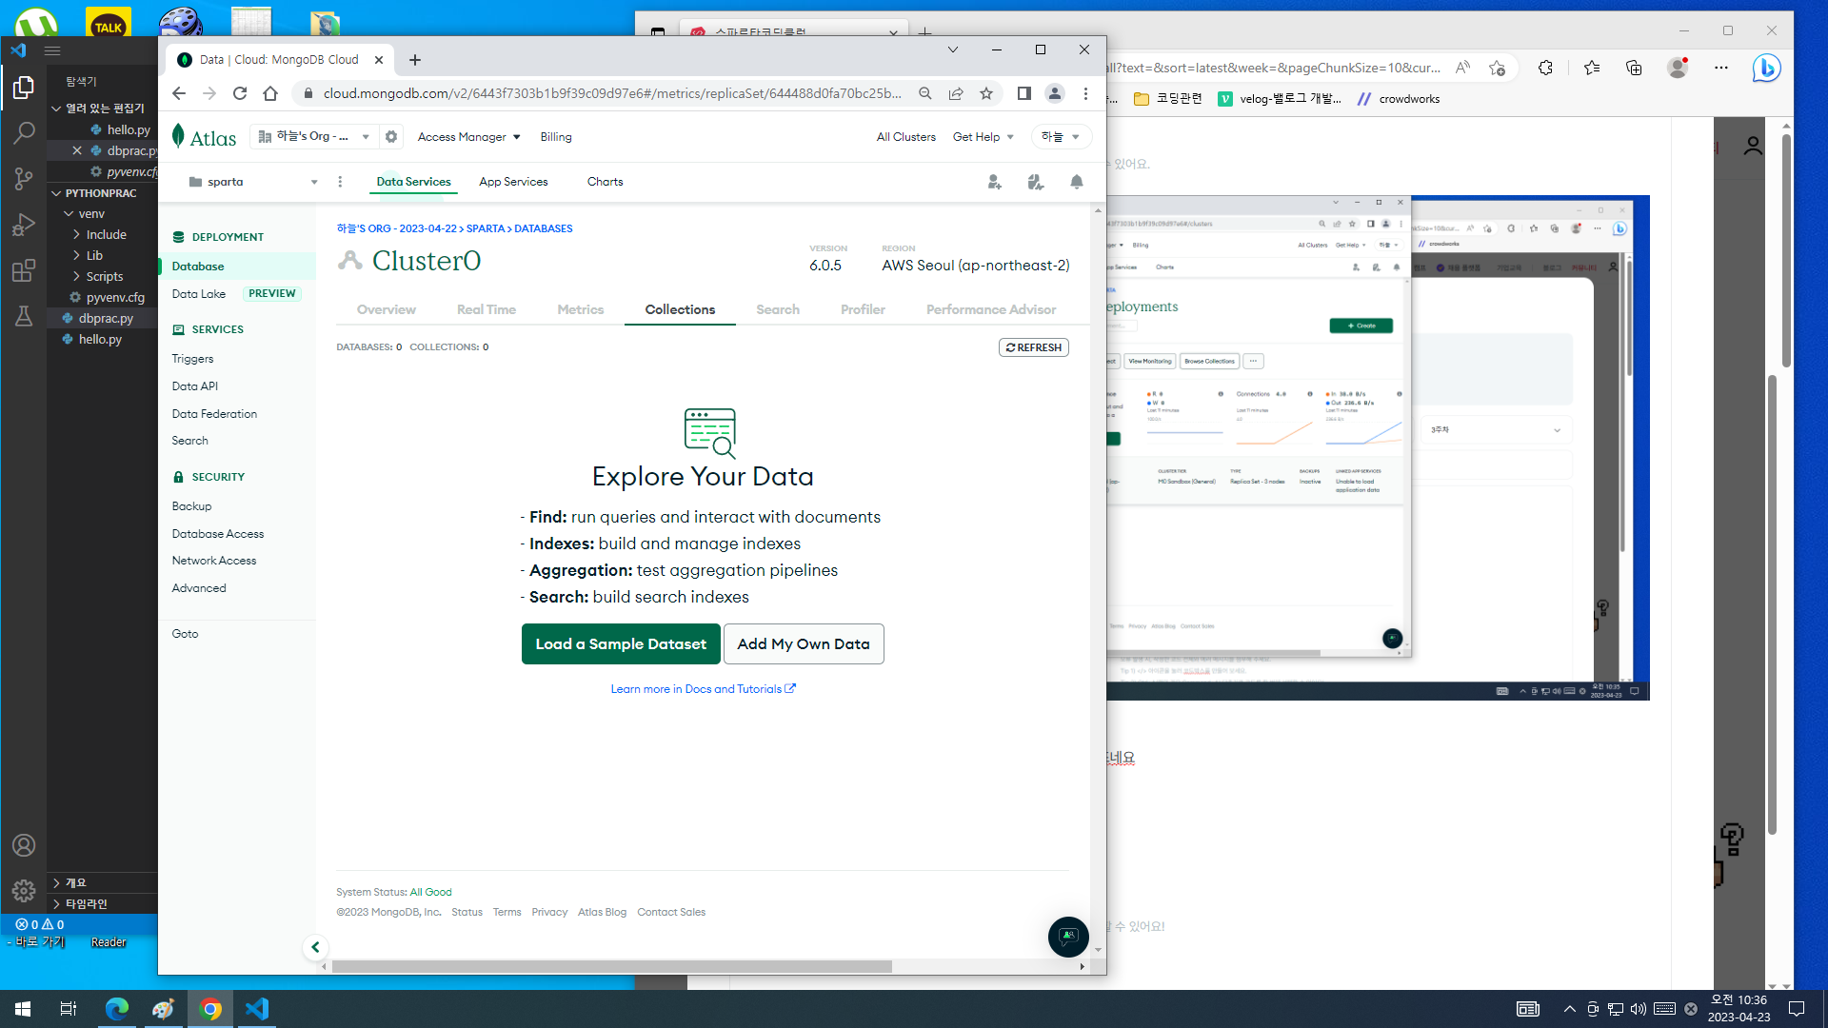Open the project activity feed icon

pyautogui.click(x=1036, y=182)
